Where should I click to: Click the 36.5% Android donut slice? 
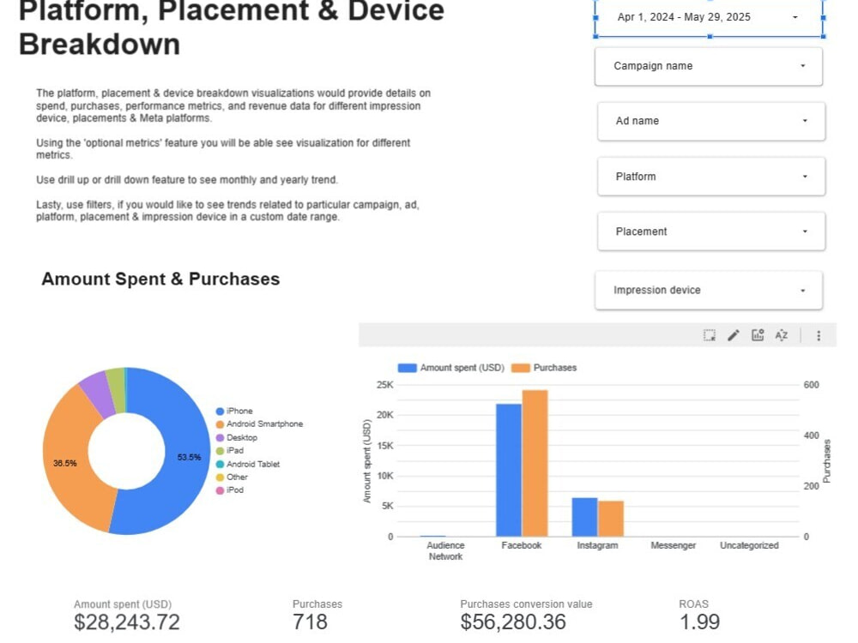pos(64,463)
